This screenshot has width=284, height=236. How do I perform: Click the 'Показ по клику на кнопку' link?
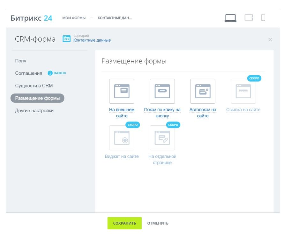click(162, 113)
